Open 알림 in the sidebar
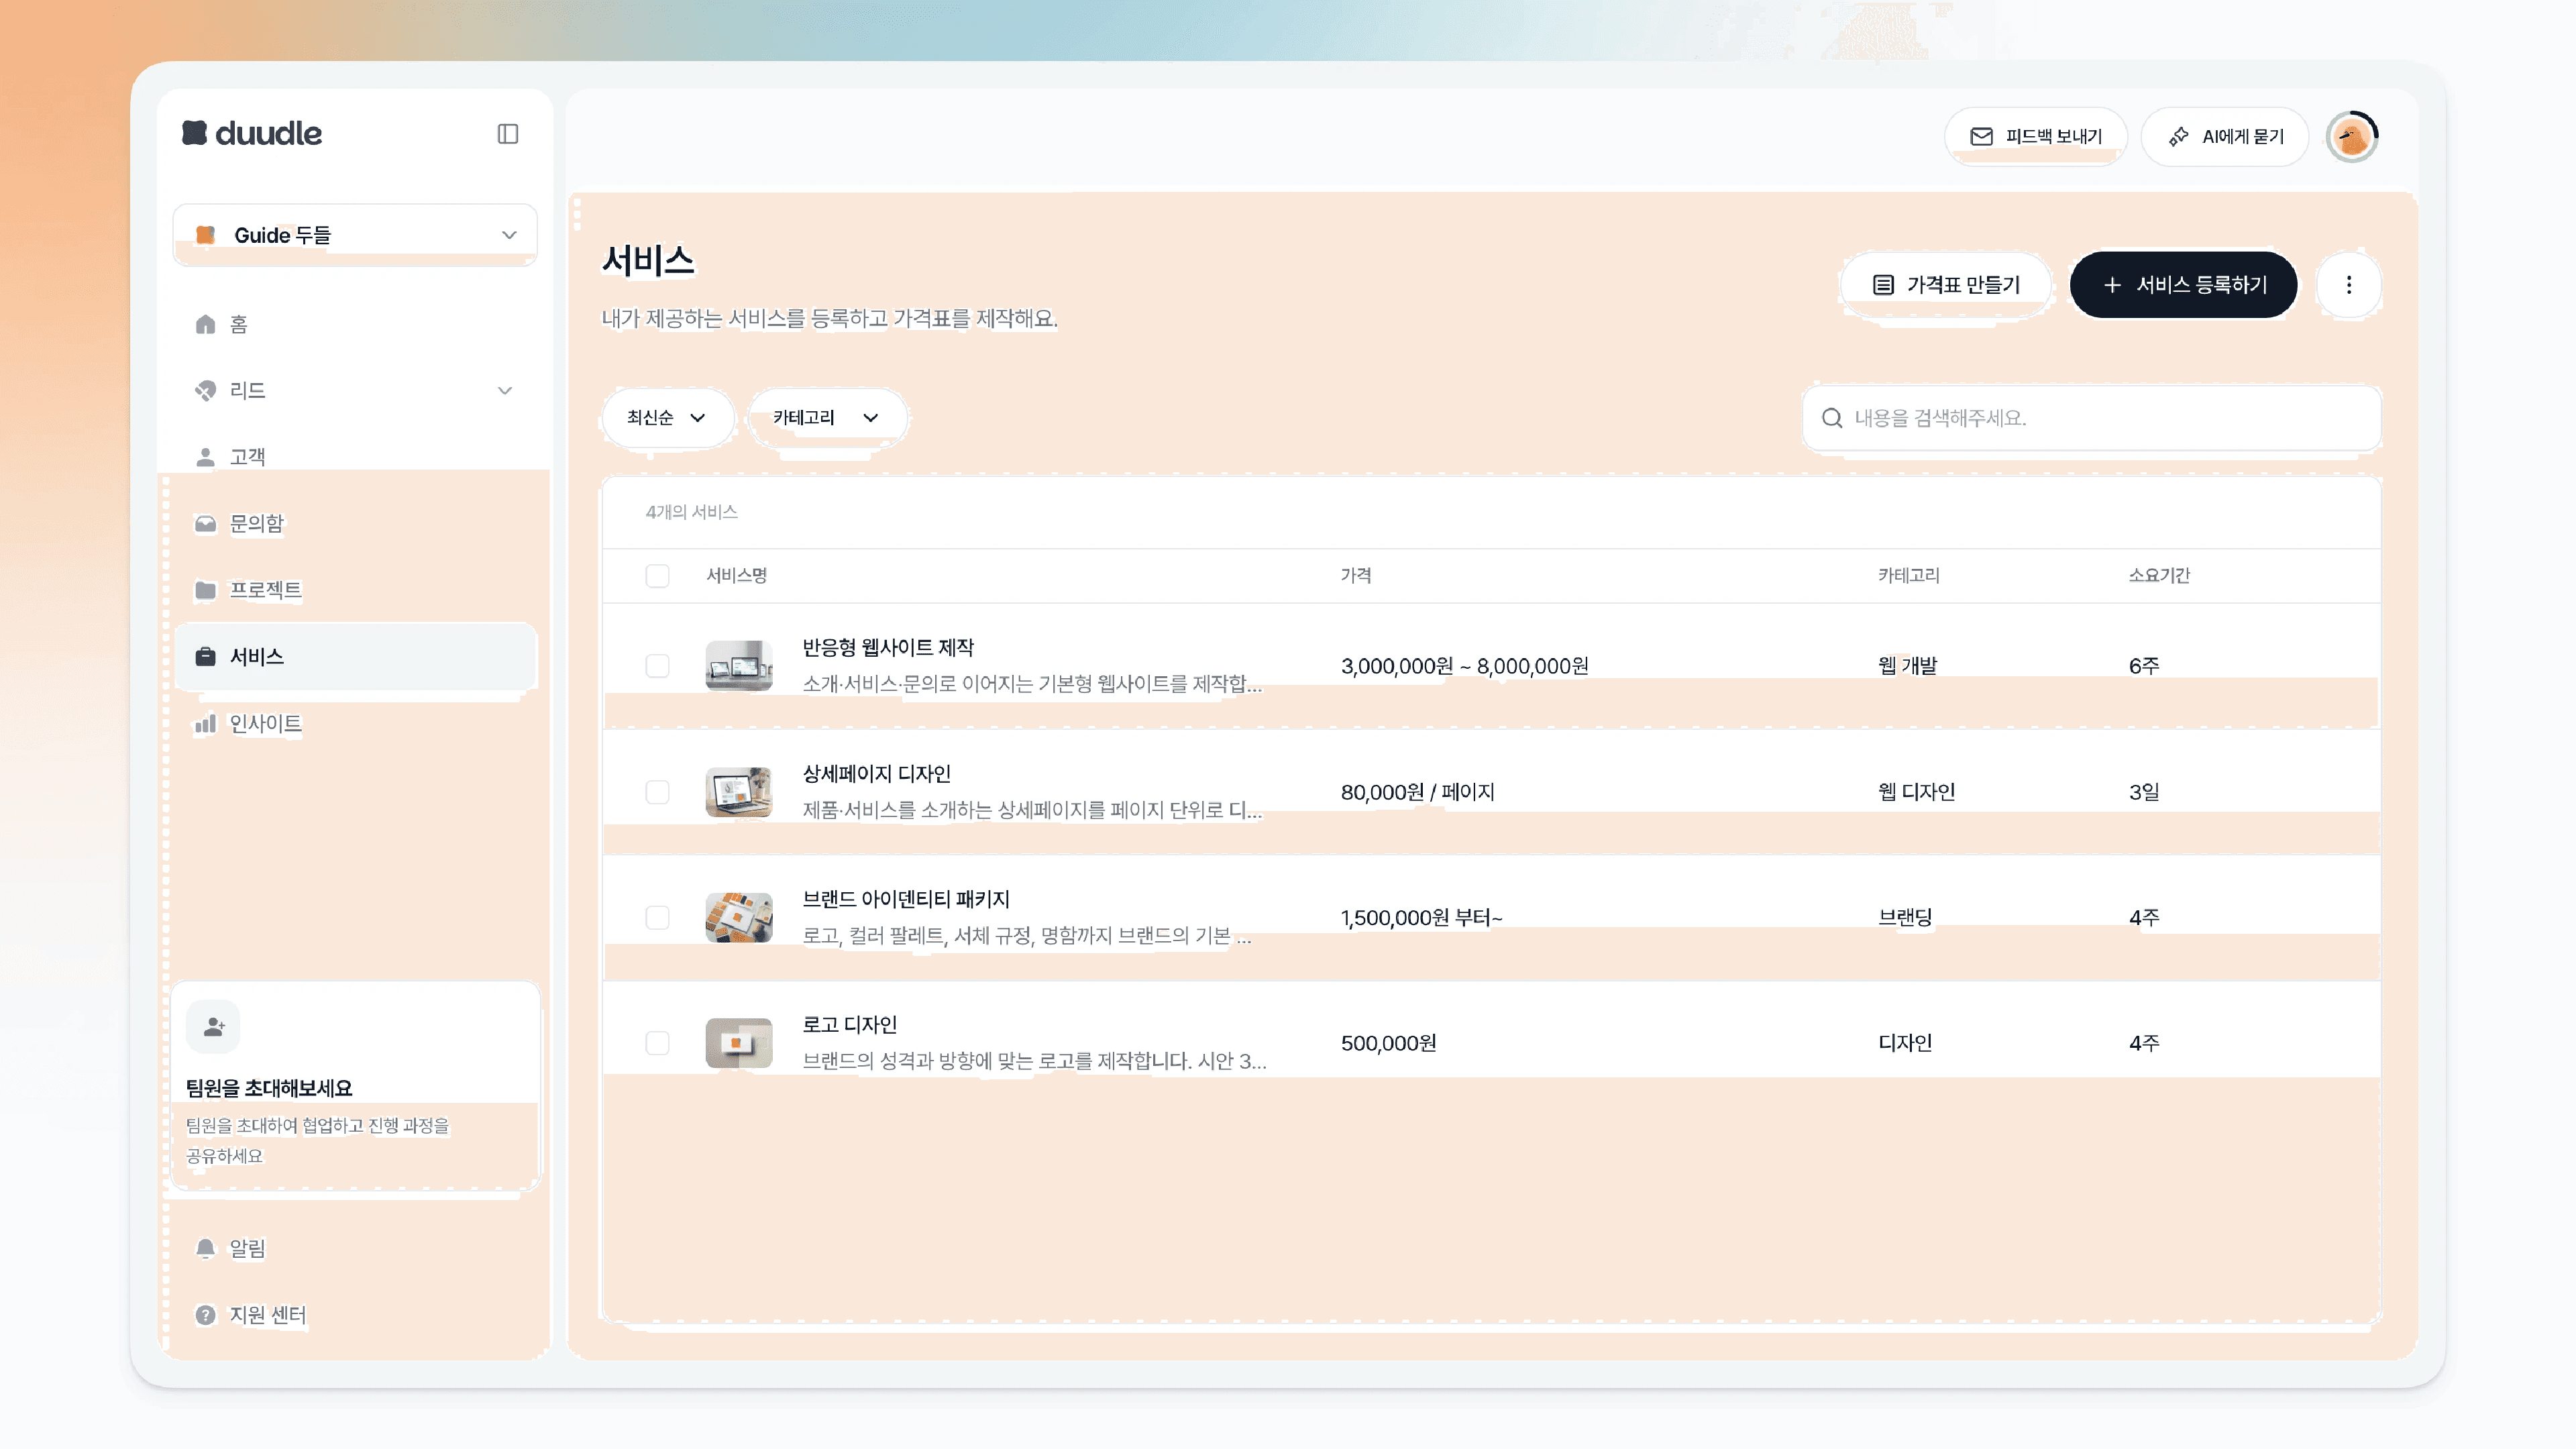The height and width of the screenshot is (1449, 2576). click(x=355, y=1248)
